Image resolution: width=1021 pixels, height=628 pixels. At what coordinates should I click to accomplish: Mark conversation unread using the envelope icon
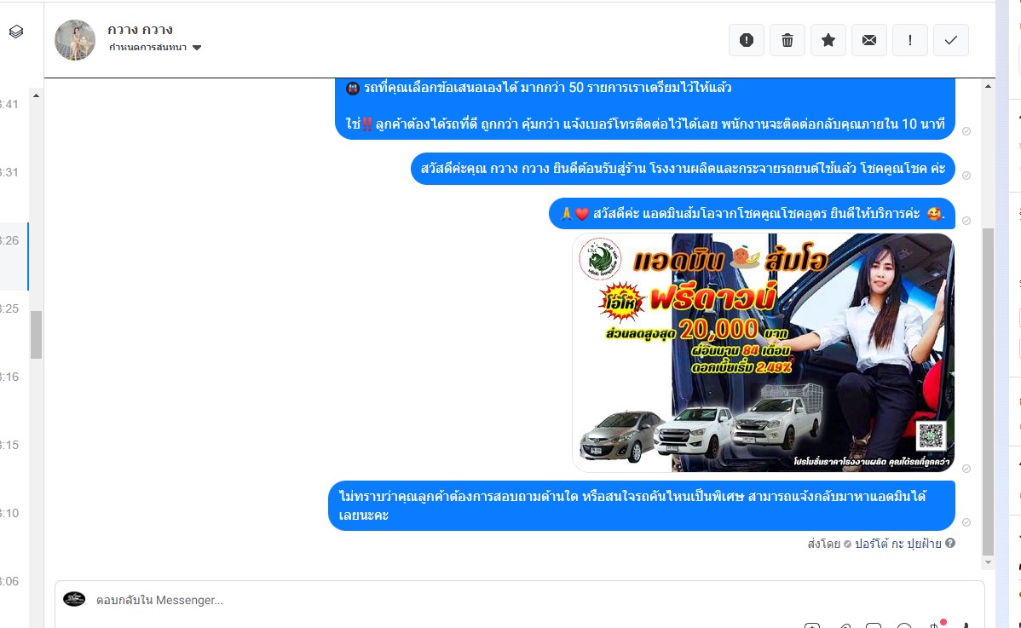click(x=869, y=40)
